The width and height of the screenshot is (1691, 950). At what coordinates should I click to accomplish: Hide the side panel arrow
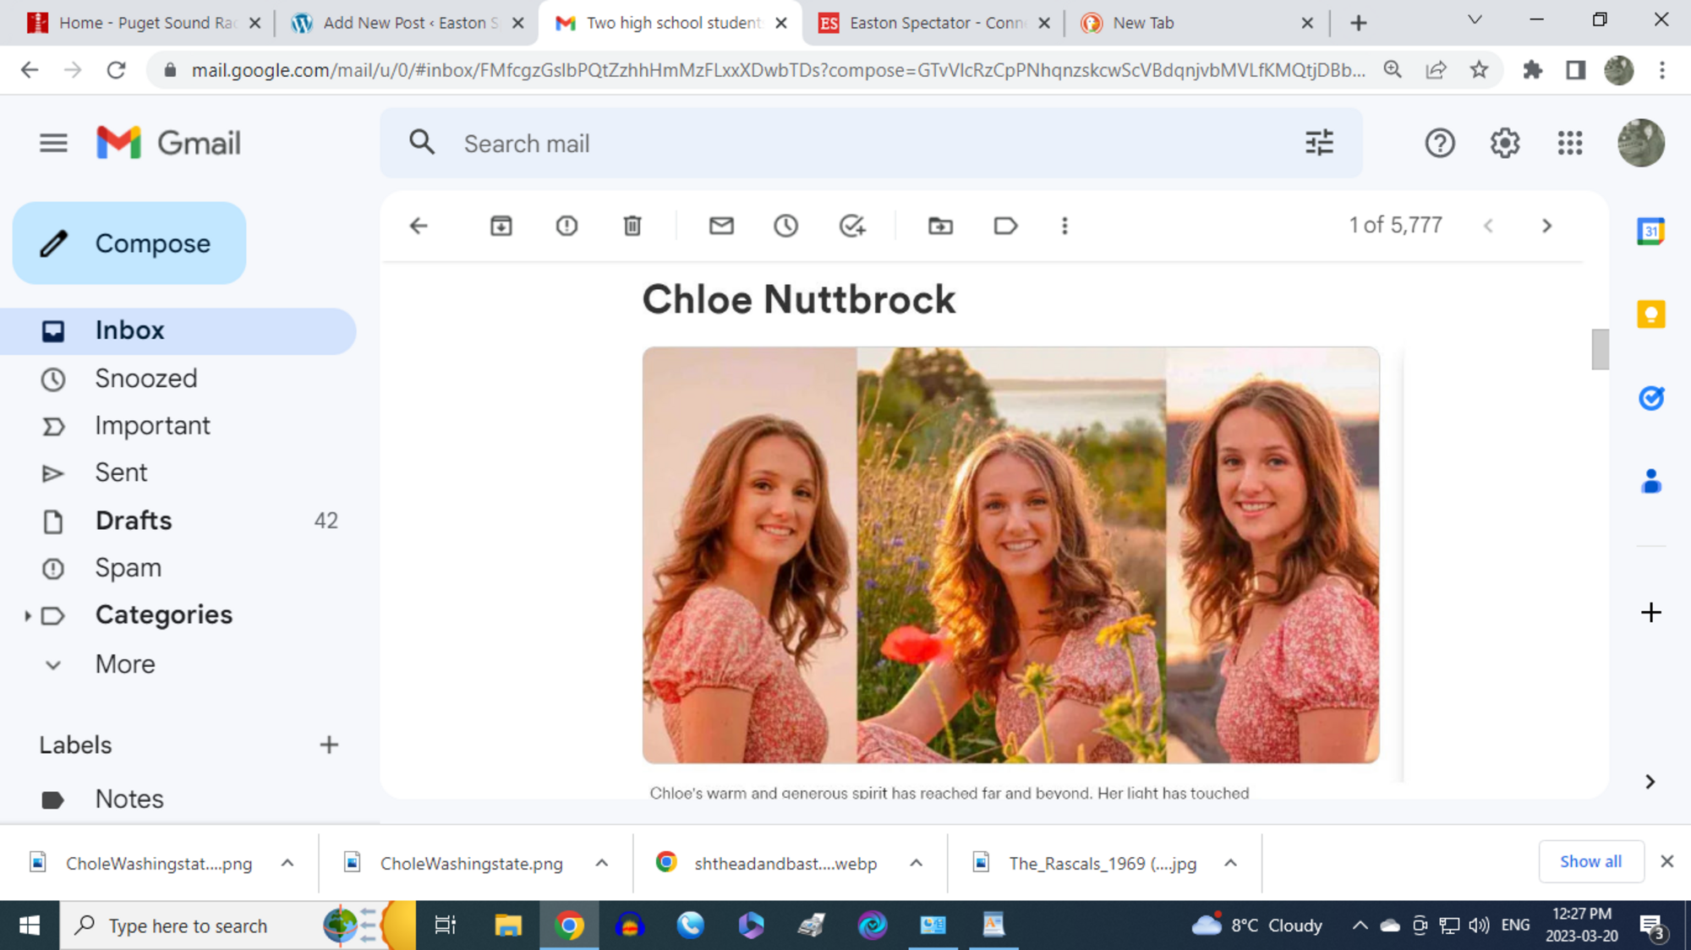click(x=1650, y=782)
